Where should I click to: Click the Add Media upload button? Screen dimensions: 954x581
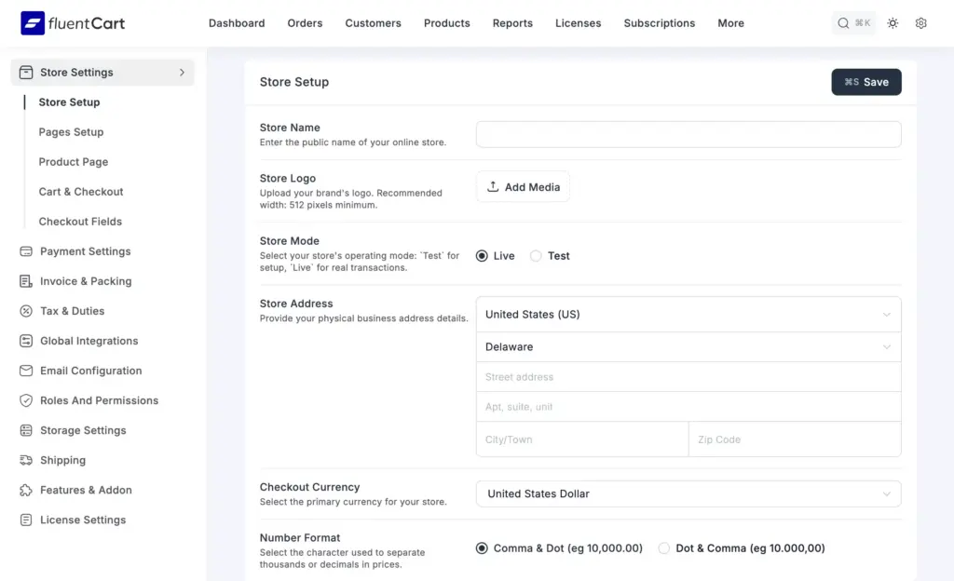(x=523, y=187)
